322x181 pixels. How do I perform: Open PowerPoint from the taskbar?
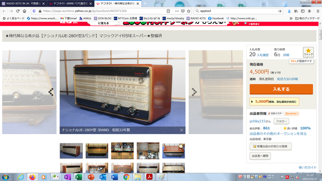click(90, 177)
